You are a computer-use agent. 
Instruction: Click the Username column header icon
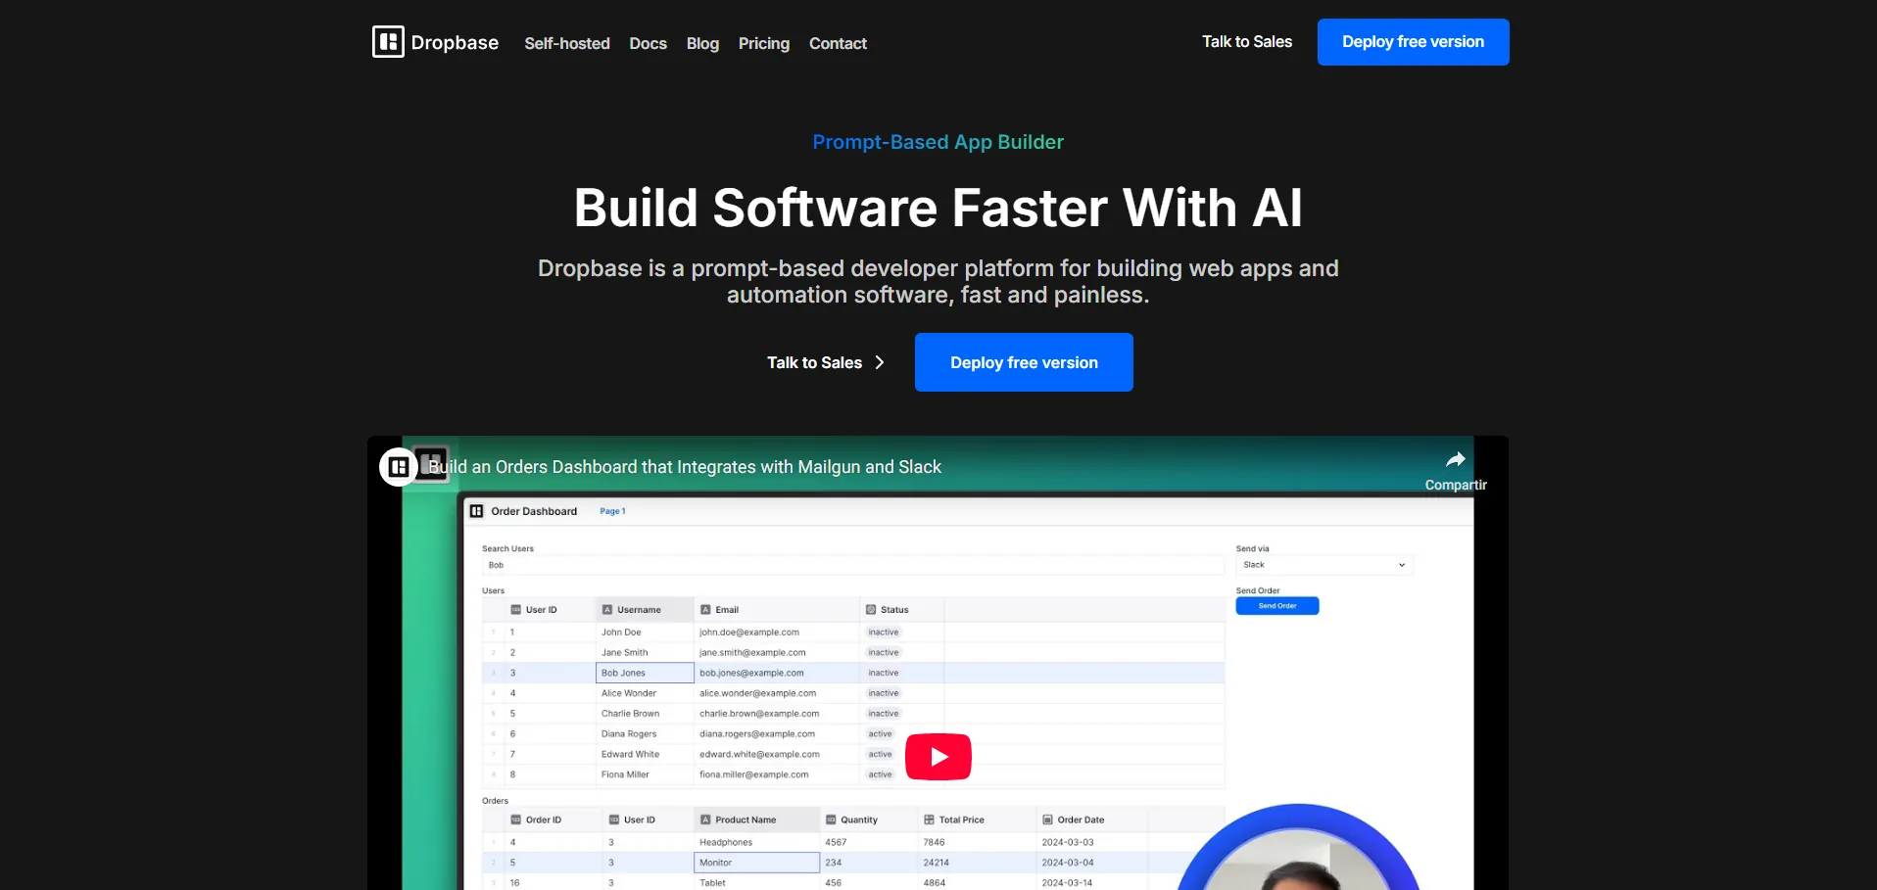click(607, 610)
